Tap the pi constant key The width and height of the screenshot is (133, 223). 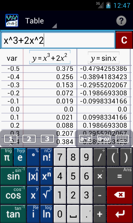pyautogui.click(x=7, y=157)
